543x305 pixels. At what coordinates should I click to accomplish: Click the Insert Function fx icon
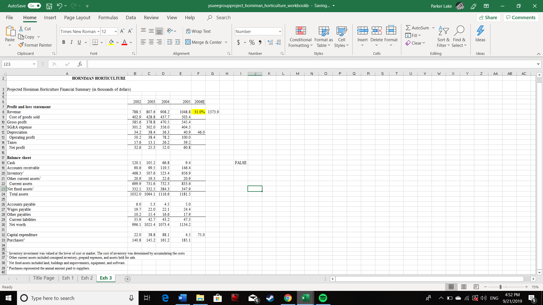click(80, 64)
